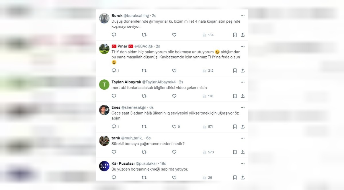Open Taylan Albayrak's green T avatar
Screen dimensions: 344x190
tap(104, 85)
